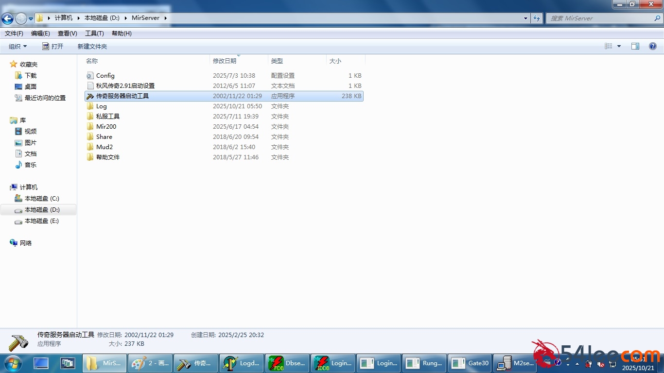Open the 组织 dropdown menu

tap(17, 47)
